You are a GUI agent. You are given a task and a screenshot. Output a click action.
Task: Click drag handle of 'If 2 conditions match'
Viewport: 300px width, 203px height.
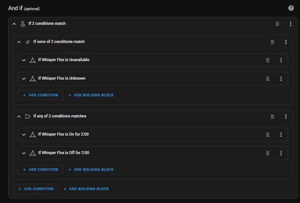tap(277, 24)
